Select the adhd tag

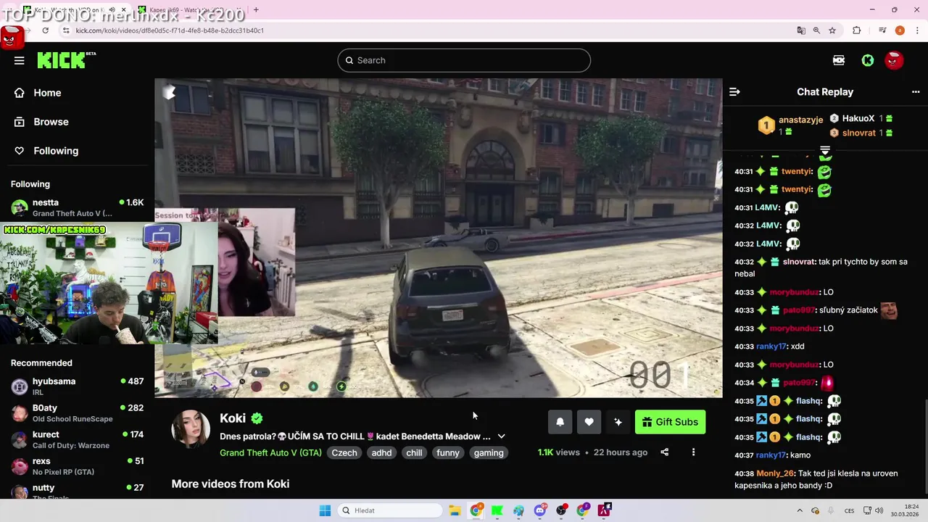[381, 452]
